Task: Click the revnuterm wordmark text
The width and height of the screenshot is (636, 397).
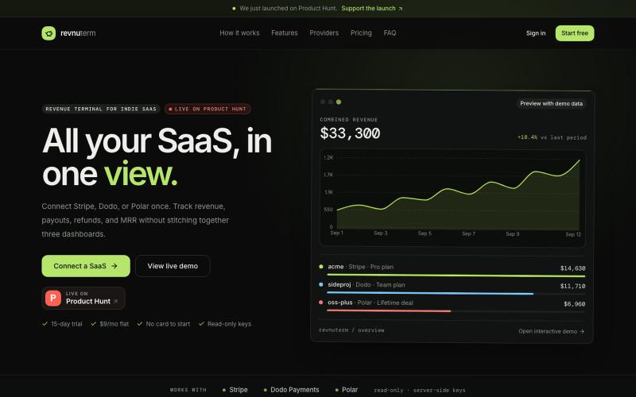Action: click(x=78, y=33)
